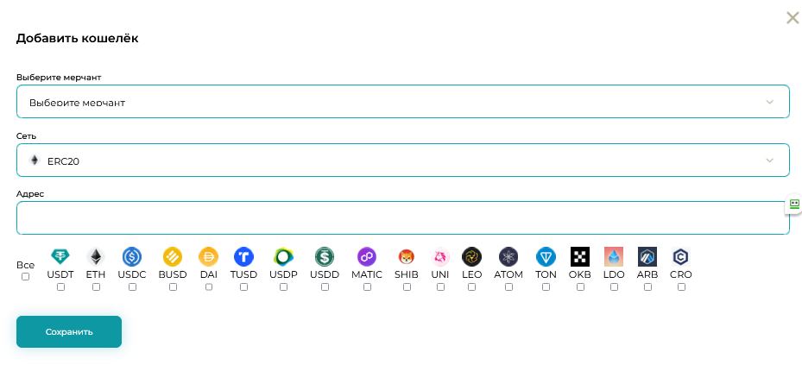
Task: Click the MATIC Polygon coin icon
Action: coord(367,256)
